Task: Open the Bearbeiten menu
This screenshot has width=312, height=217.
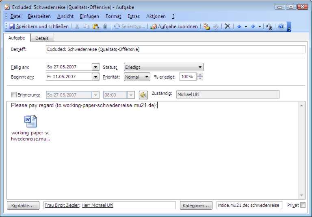Action: (39, 16)
